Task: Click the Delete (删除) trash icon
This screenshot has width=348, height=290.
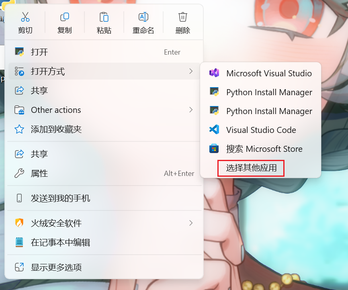Action: coord(182,17)
